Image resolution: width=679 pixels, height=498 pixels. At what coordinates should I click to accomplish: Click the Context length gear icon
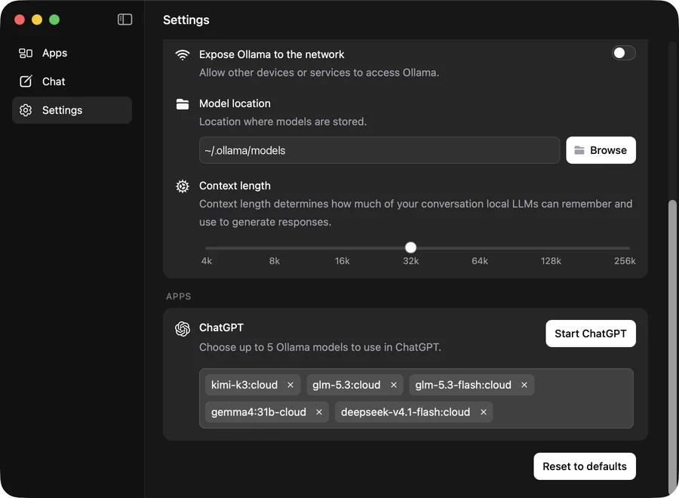183,186
